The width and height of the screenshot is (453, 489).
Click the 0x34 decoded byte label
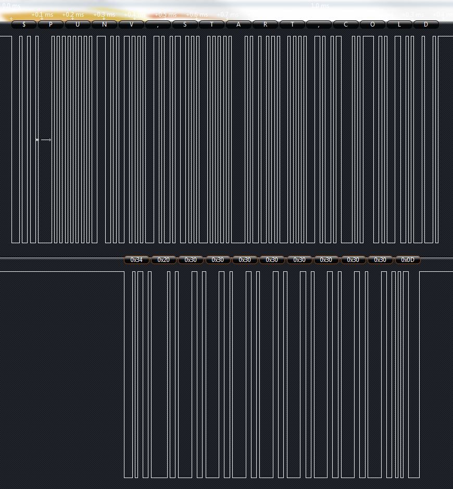click(x=136, y=260)
